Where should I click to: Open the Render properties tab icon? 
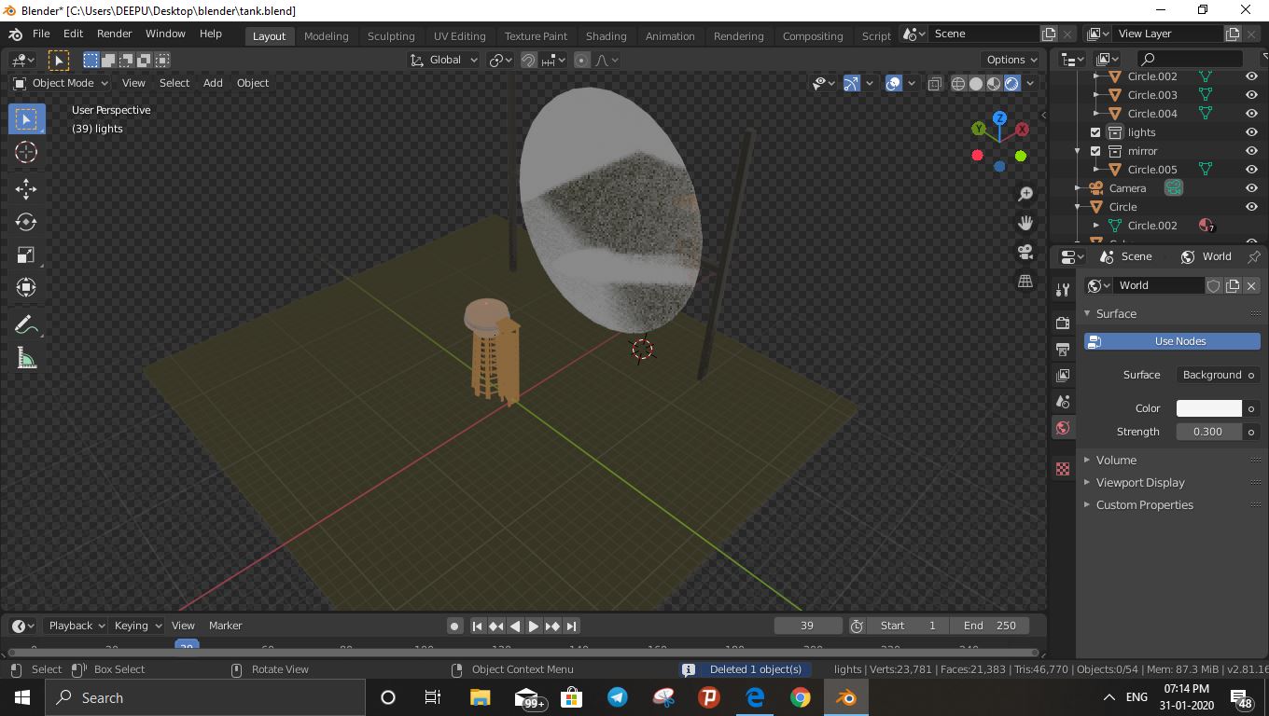[1063, 323]
